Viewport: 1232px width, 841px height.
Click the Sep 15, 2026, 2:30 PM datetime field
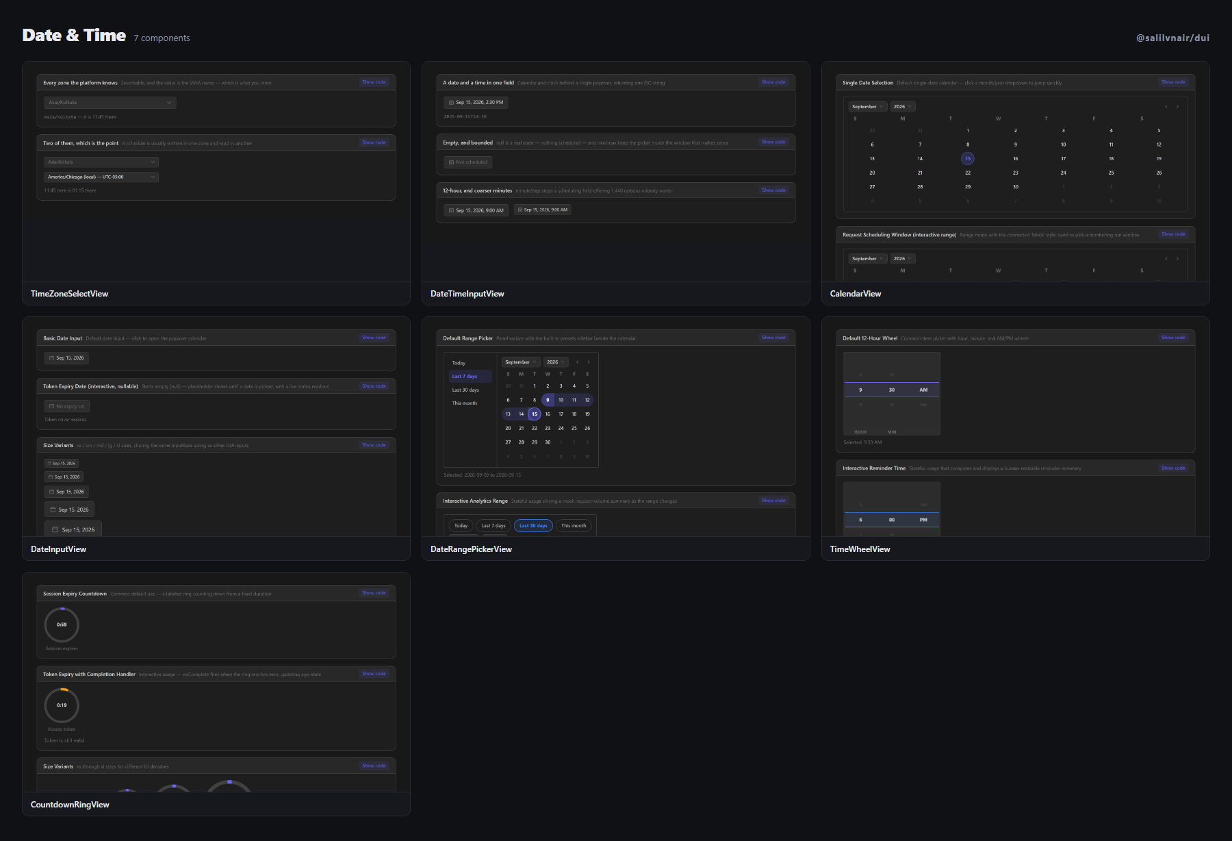476,103
